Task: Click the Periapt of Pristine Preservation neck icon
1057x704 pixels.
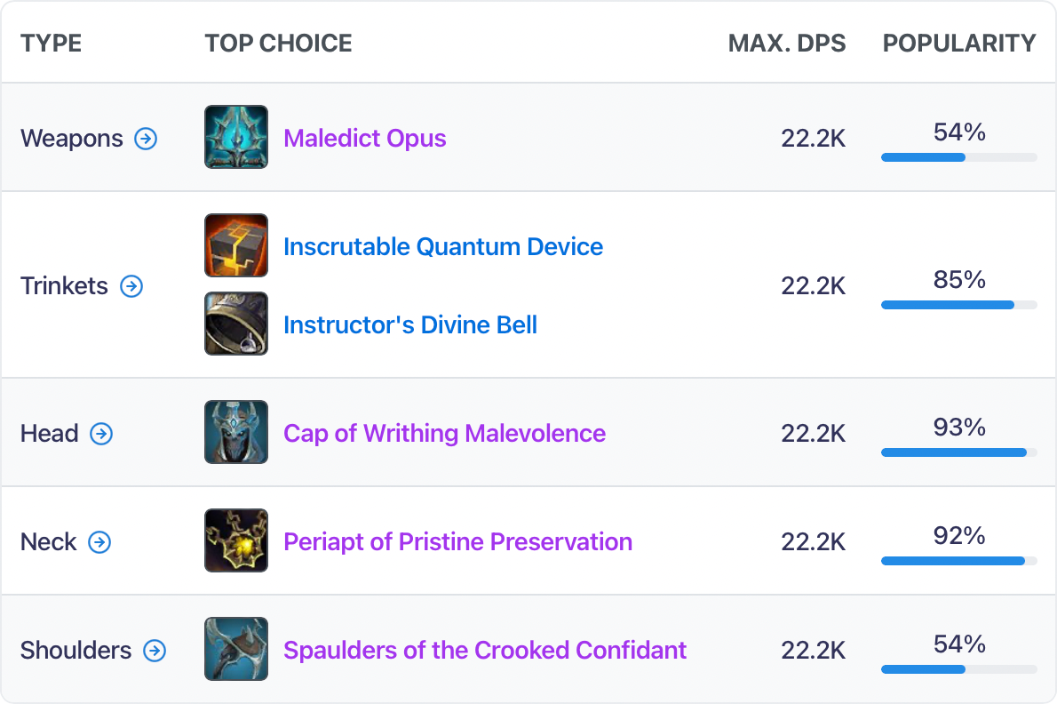Action: tap(235, 541)
